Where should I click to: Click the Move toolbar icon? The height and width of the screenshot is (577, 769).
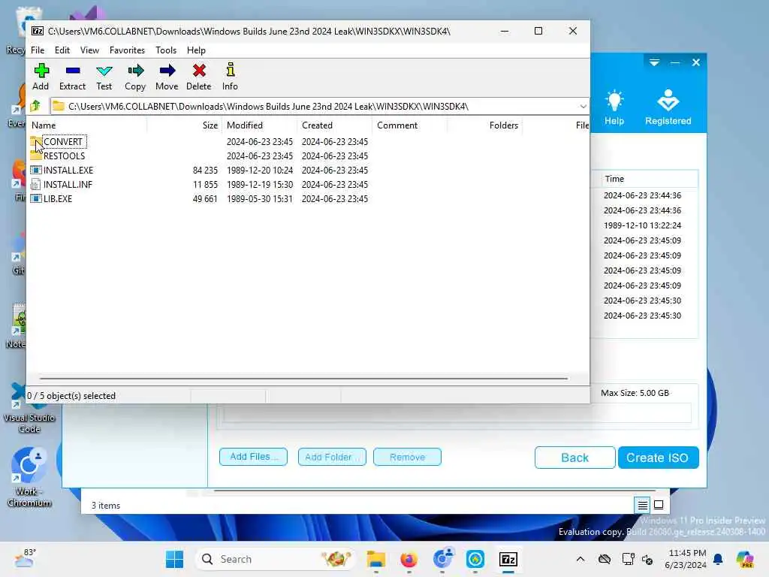point(167,77)
